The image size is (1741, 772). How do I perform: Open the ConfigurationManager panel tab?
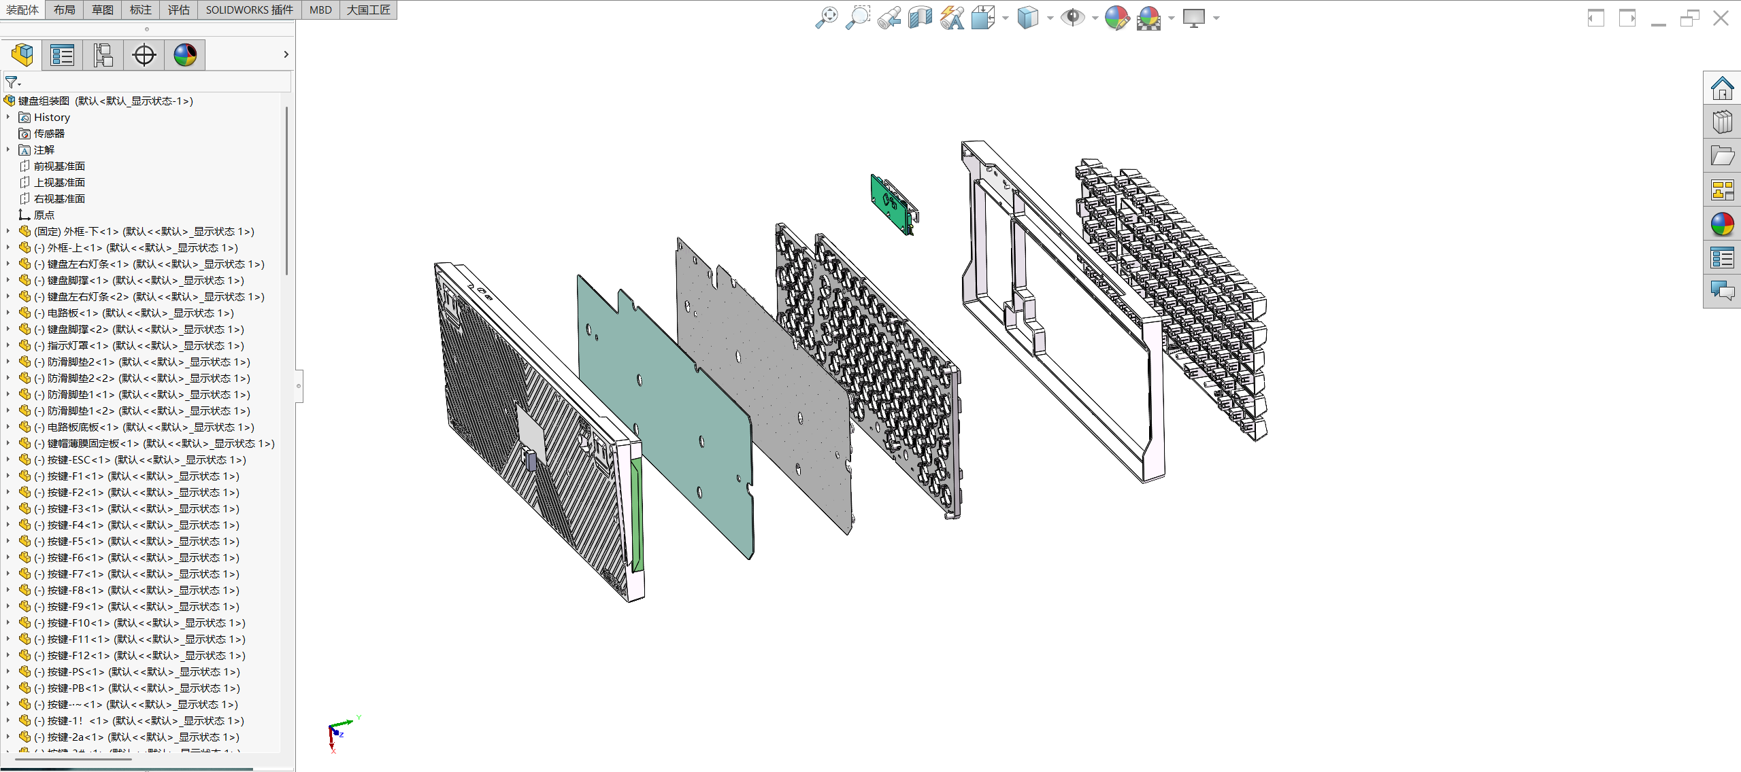(103, 55)
